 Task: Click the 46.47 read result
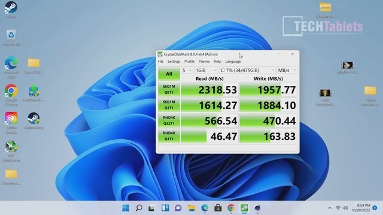[x=209, y=136]
